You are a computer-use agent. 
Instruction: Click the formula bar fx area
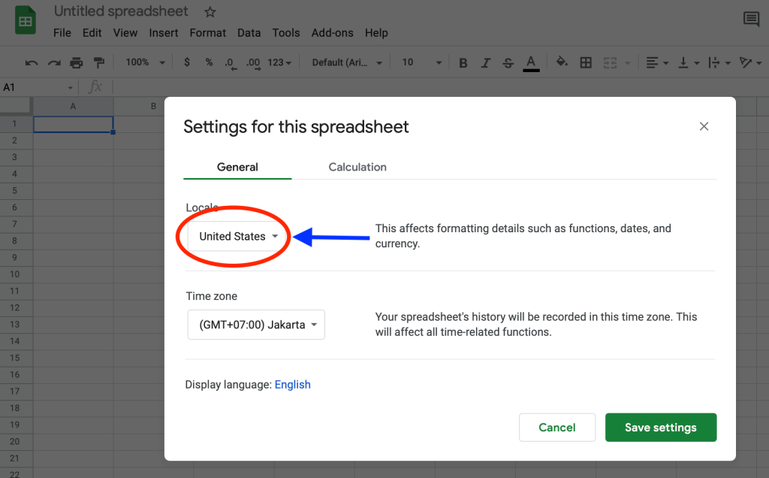coord(95,87)
